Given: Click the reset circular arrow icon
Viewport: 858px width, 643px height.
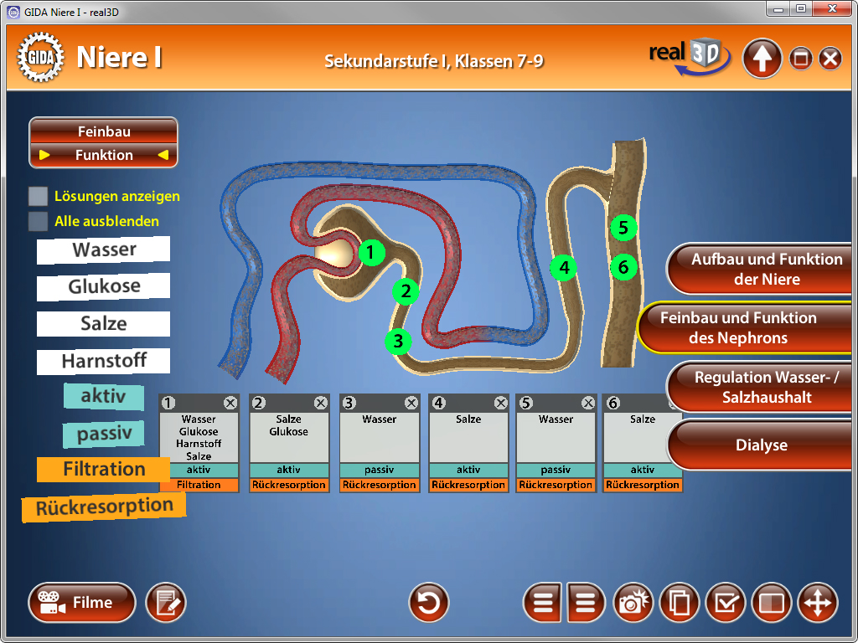Looking at the screenshot, I should (429, 603).
